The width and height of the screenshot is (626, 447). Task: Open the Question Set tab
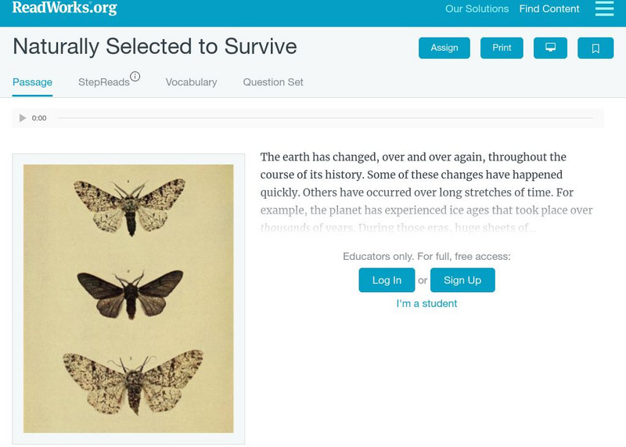click(x=273, y=82)
